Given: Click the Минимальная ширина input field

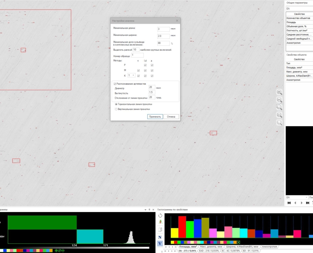Looking at the screenshot, I should (x=163, y=36).
